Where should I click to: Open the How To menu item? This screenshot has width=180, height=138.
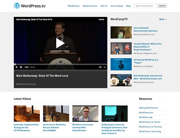click(x=104, y=6)
